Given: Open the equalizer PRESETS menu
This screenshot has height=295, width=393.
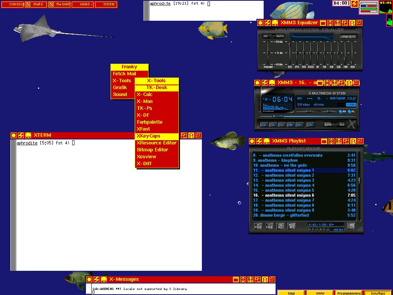Looking at the screenshot, I should tap(348, 36).
